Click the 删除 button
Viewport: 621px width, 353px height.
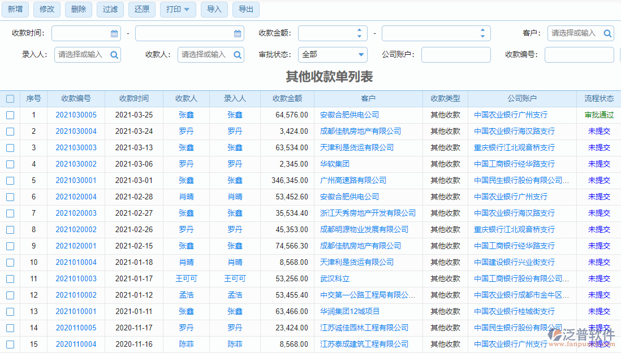point(78,10)
